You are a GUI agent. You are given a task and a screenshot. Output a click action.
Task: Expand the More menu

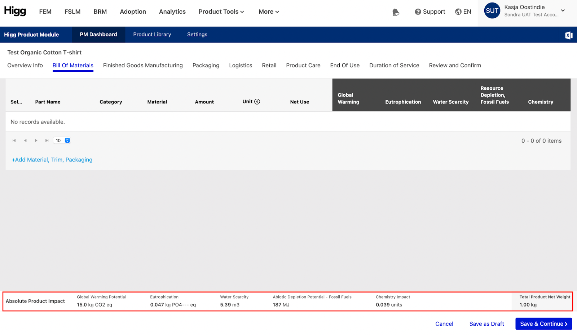269,12
